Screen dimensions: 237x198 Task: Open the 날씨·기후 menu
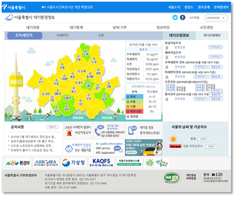[120, 27]
